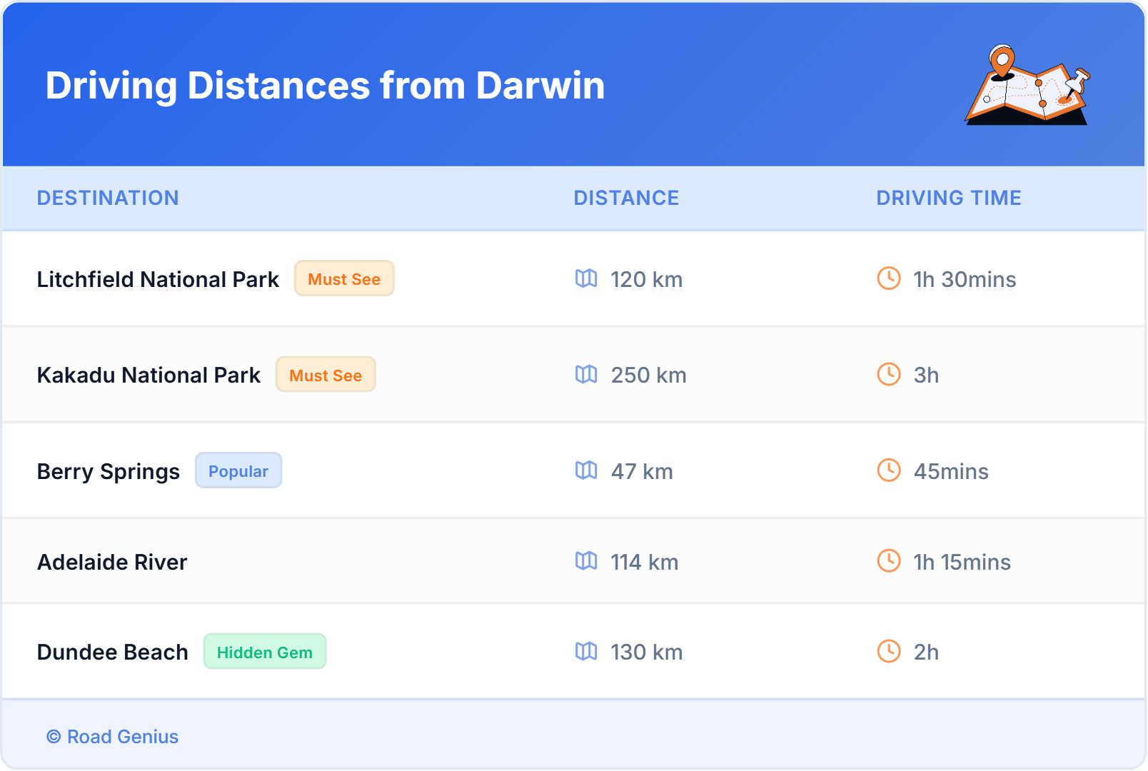Click the map icon beside 130 km
Screen dimensions: 1148x771
(x=586, y=651)
